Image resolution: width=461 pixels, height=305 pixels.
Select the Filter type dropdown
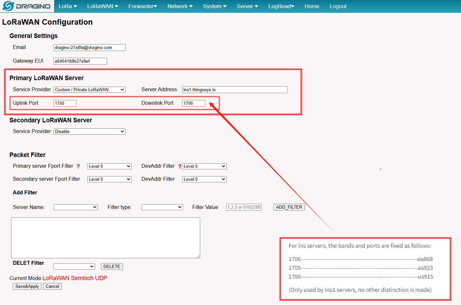coord(162,207)
